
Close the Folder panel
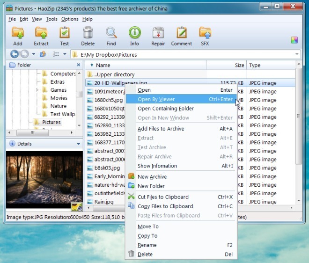click(x=78, y=65)
